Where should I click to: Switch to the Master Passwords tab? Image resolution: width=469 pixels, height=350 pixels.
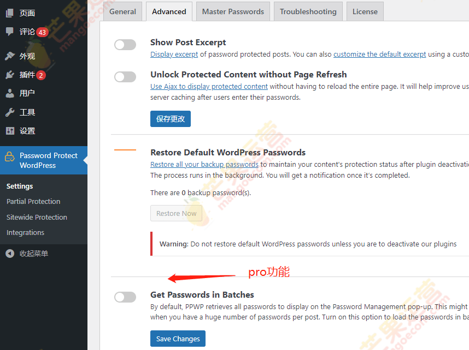coord(232,11)
